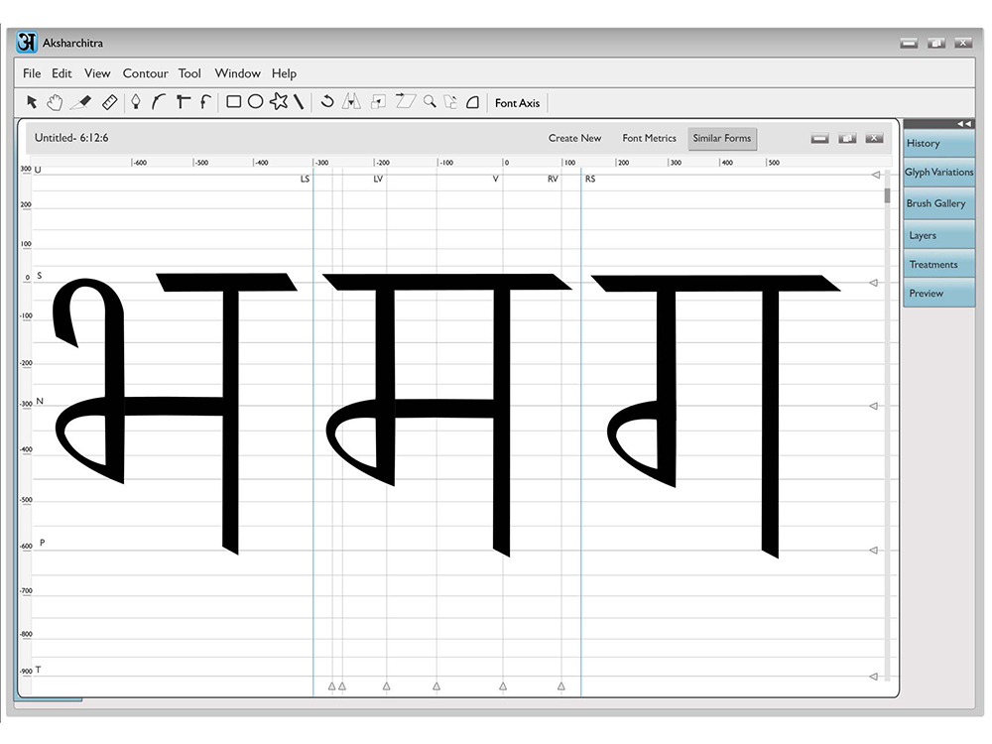
Task: Click the 'Untitled- 6:12:6' document title
Action: 71,138
